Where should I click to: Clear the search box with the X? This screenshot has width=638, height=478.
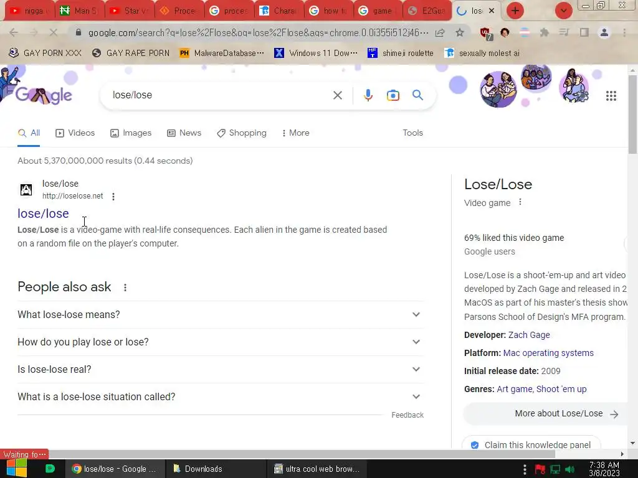click(337, 95)
